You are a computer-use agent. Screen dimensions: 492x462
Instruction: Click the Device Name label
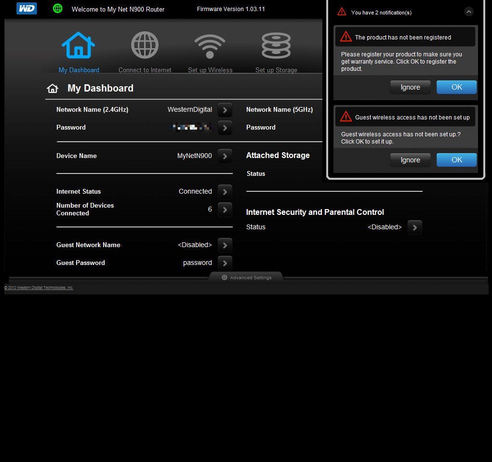[76, 156]
